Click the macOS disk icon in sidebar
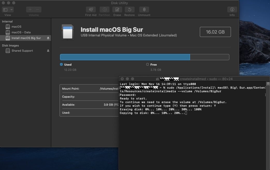270x170 pixels. pyautogui.click(x=8, y=27)
